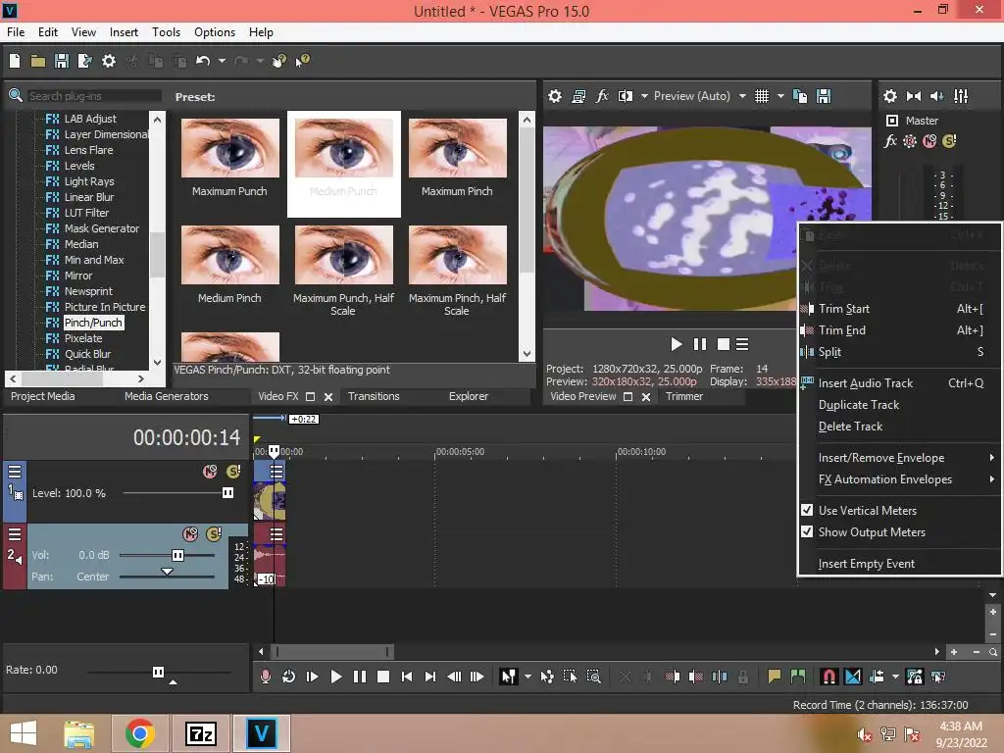This screenshot has width=1004, height=753.
Task: Click the Downmix Output icon in Master bus
Action: click(x=914, y=96)
